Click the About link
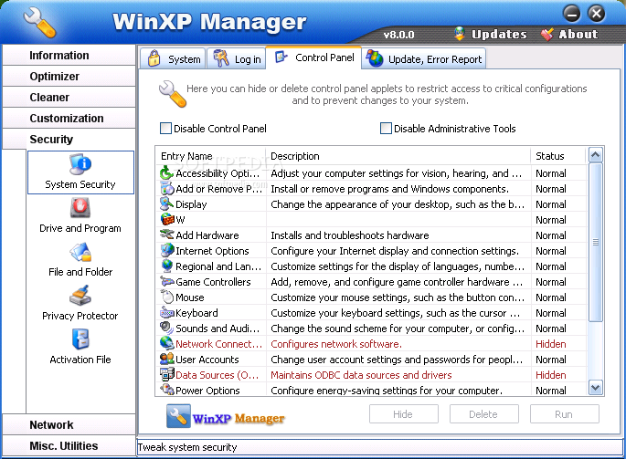This screenshot has height=459, width=626. pos(578,35)
